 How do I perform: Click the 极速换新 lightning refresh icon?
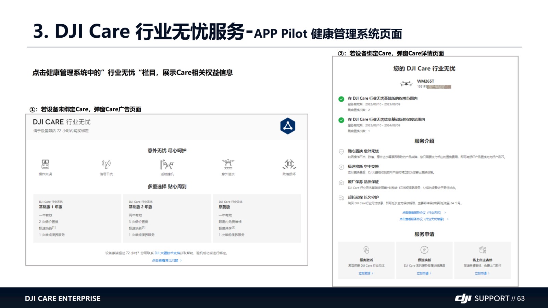click(x=424, y=250)
